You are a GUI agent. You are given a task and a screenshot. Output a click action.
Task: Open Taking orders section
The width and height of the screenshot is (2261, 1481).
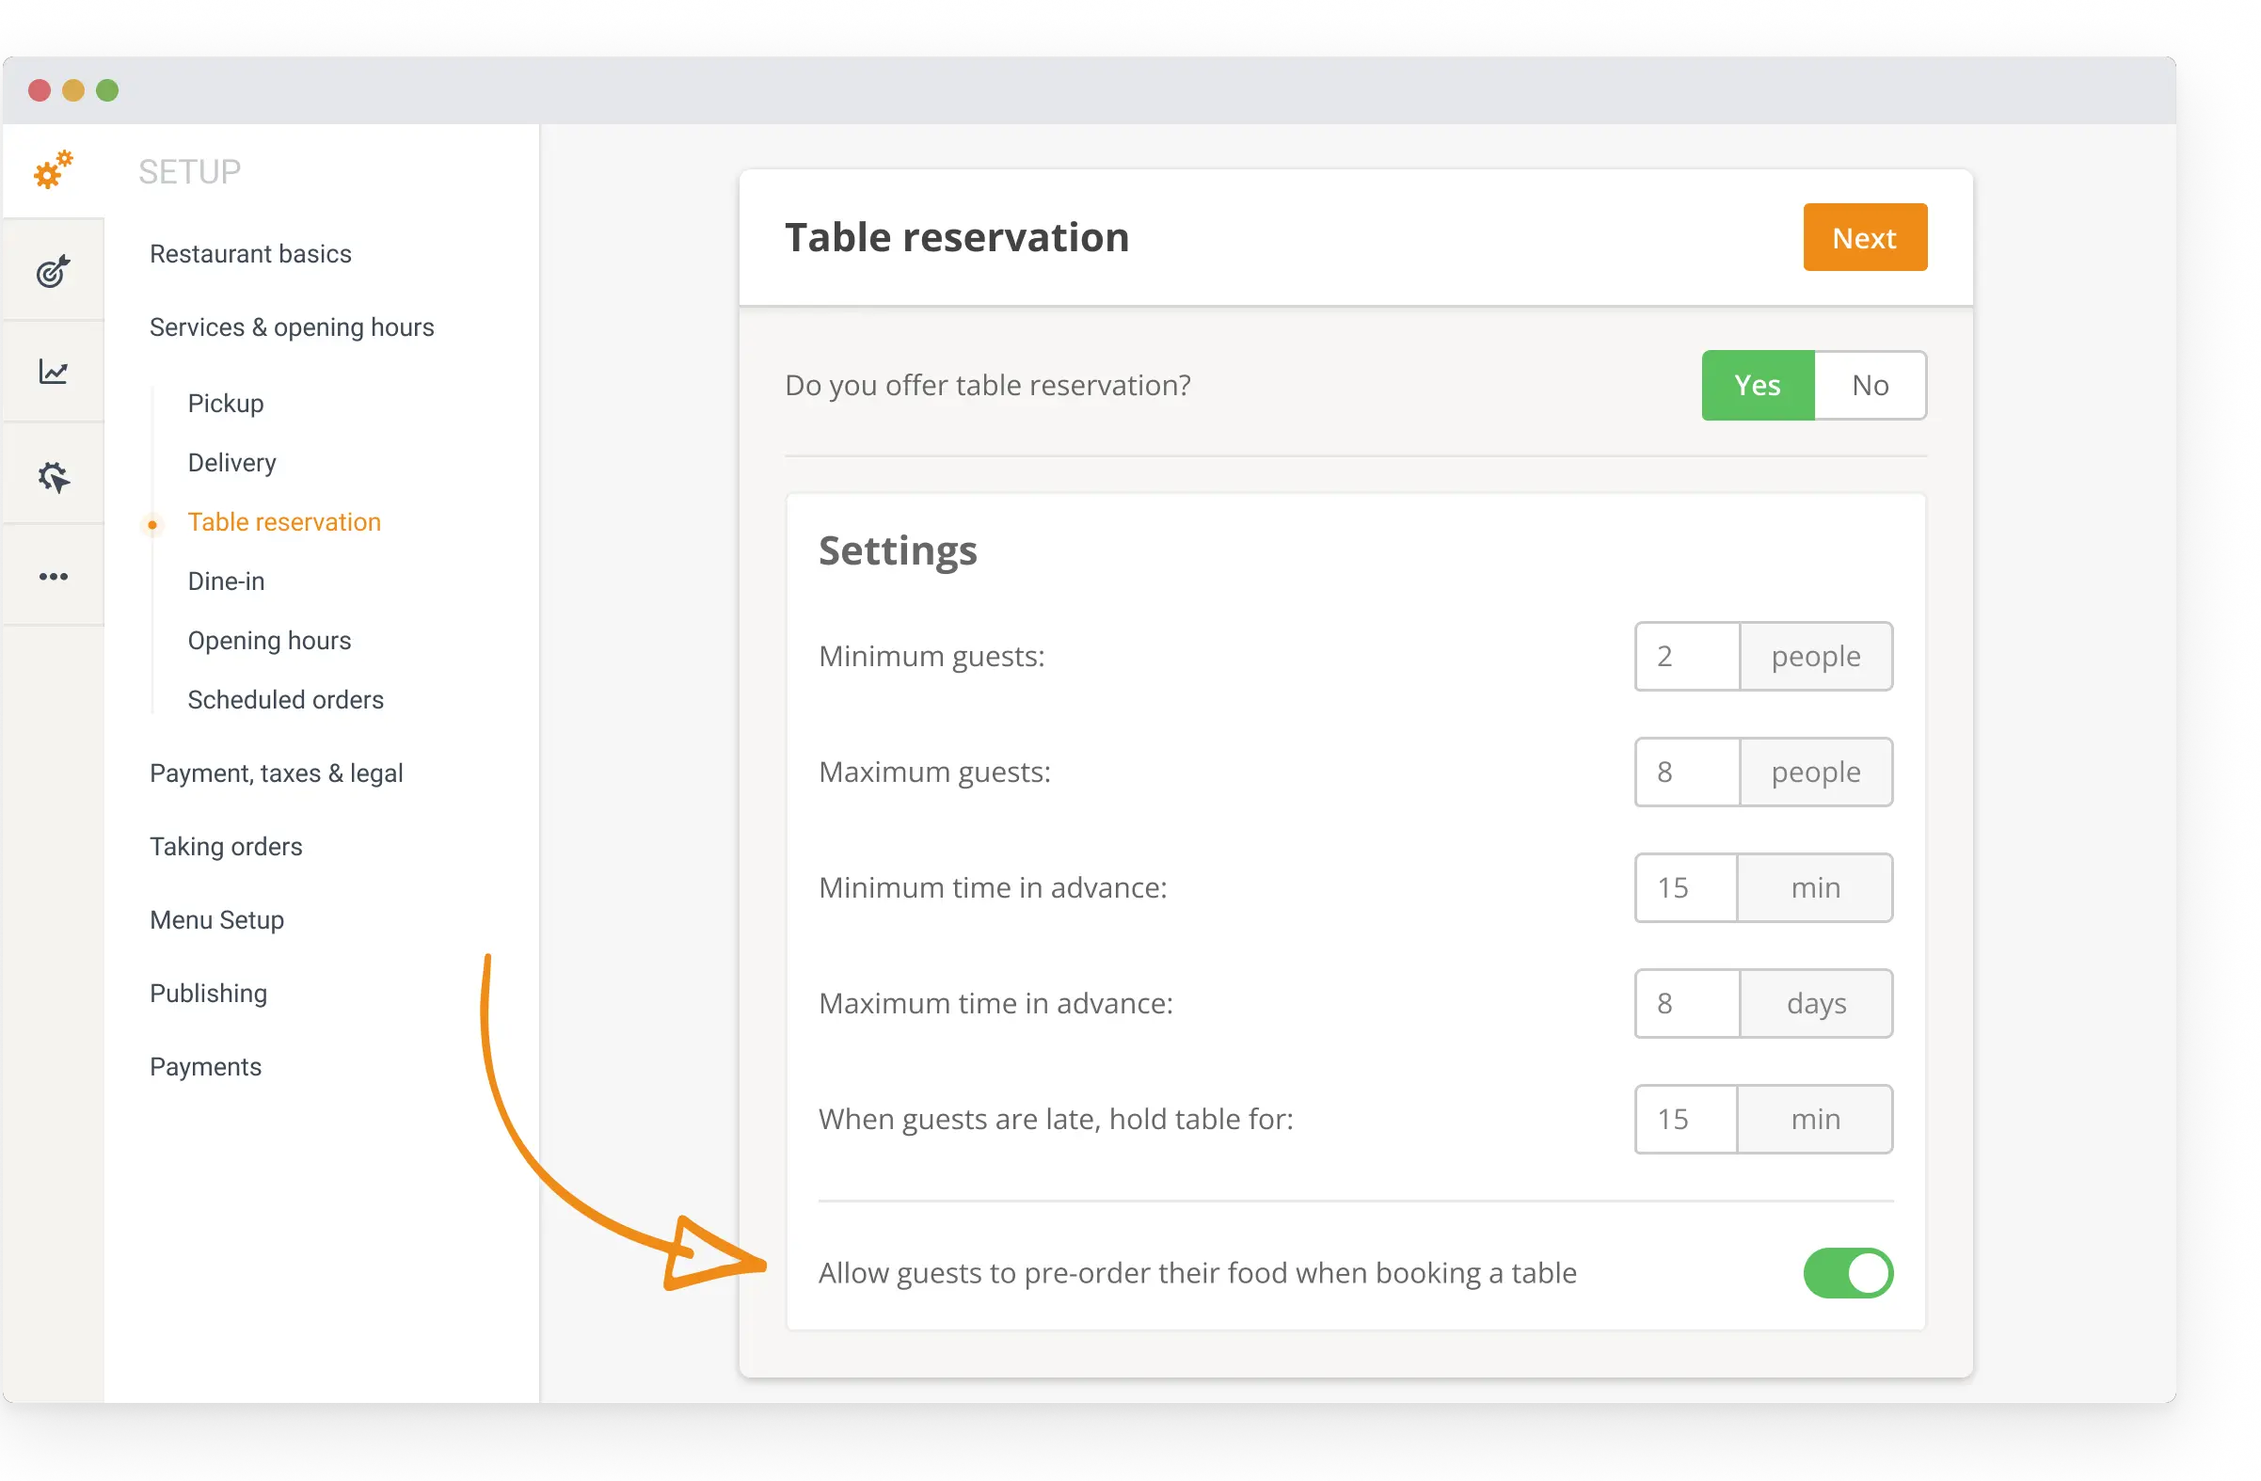pyautogui.click(x=226, y=846)
